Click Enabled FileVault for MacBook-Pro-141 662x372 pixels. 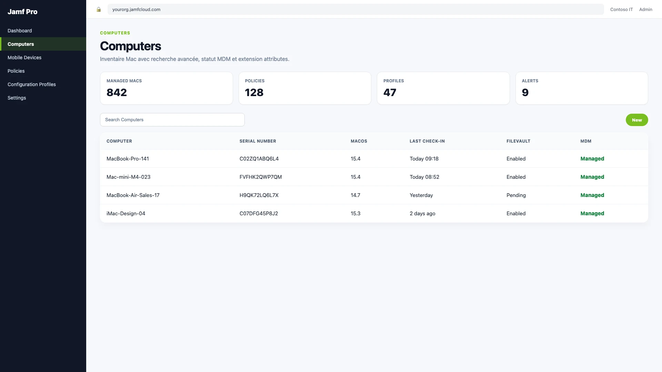[516, 159]
